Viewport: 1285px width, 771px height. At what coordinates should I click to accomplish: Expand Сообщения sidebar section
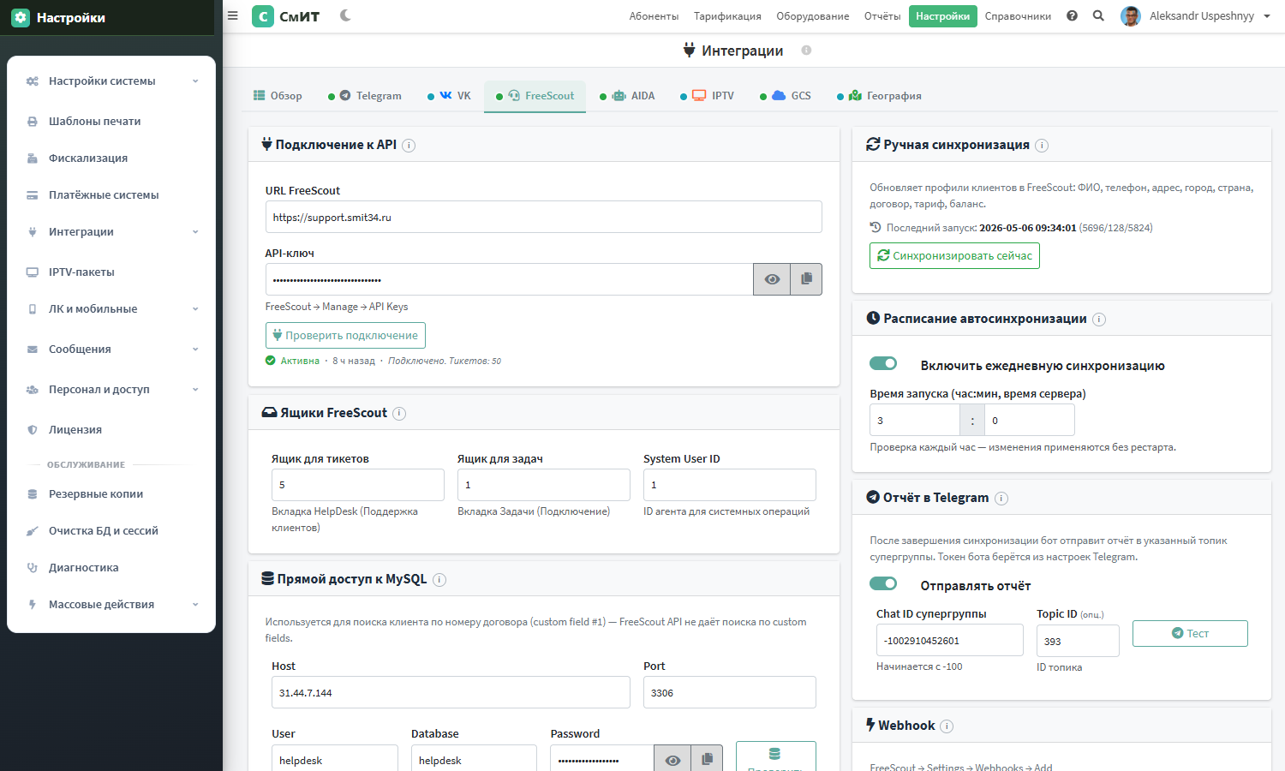point(111,350)
